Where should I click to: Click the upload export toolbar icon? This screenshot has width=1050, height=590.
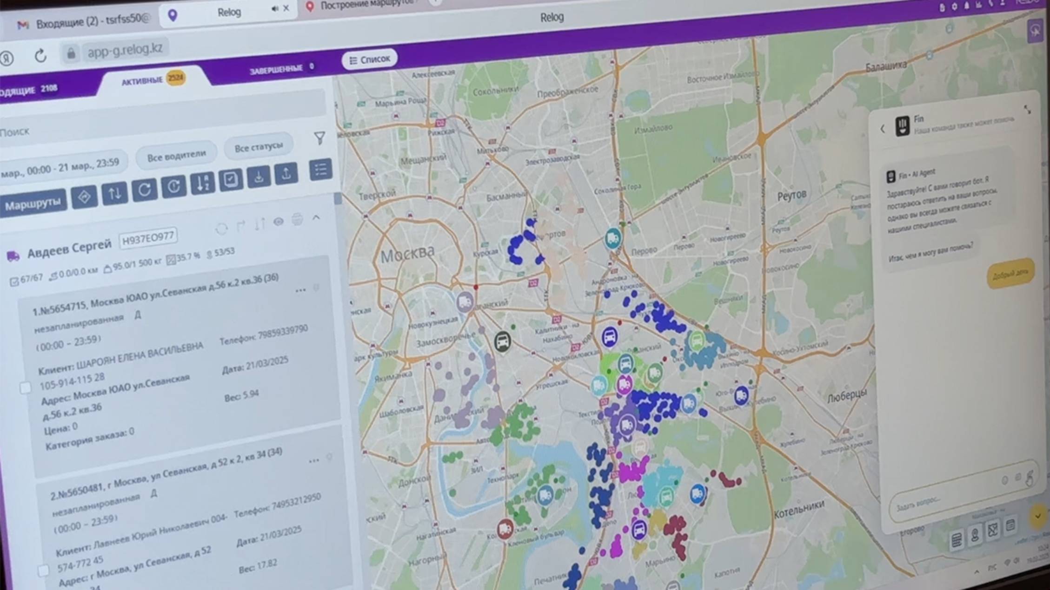[286, 173]
